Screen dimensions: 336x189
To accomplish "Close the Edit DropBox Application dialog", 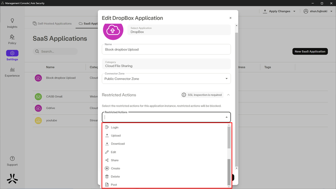I will click(x=230, y=18).
